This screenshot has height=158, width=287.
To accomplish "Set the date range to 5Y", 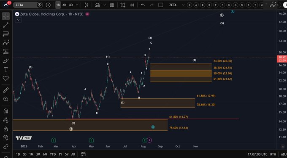I will click(x=67, y=154).
